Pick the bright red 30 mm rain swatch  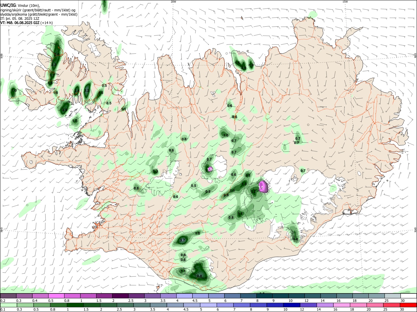pyautogui.click(x=408, y=305)
